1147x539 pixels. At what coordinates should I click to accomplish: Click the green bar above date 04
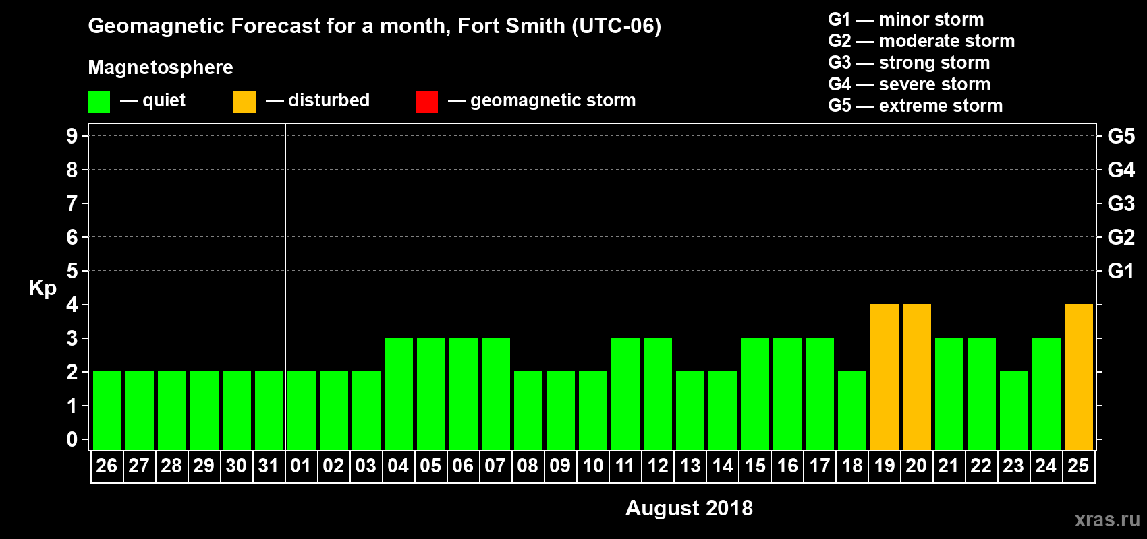coord(399,394)
